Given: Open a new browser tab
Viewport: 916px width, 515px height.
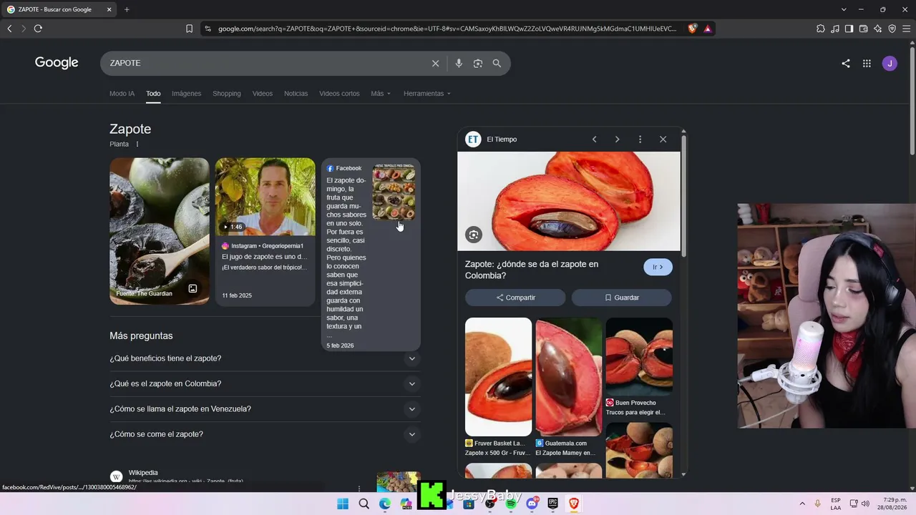Looking at the screenshot, I should [x=127, y=9].
